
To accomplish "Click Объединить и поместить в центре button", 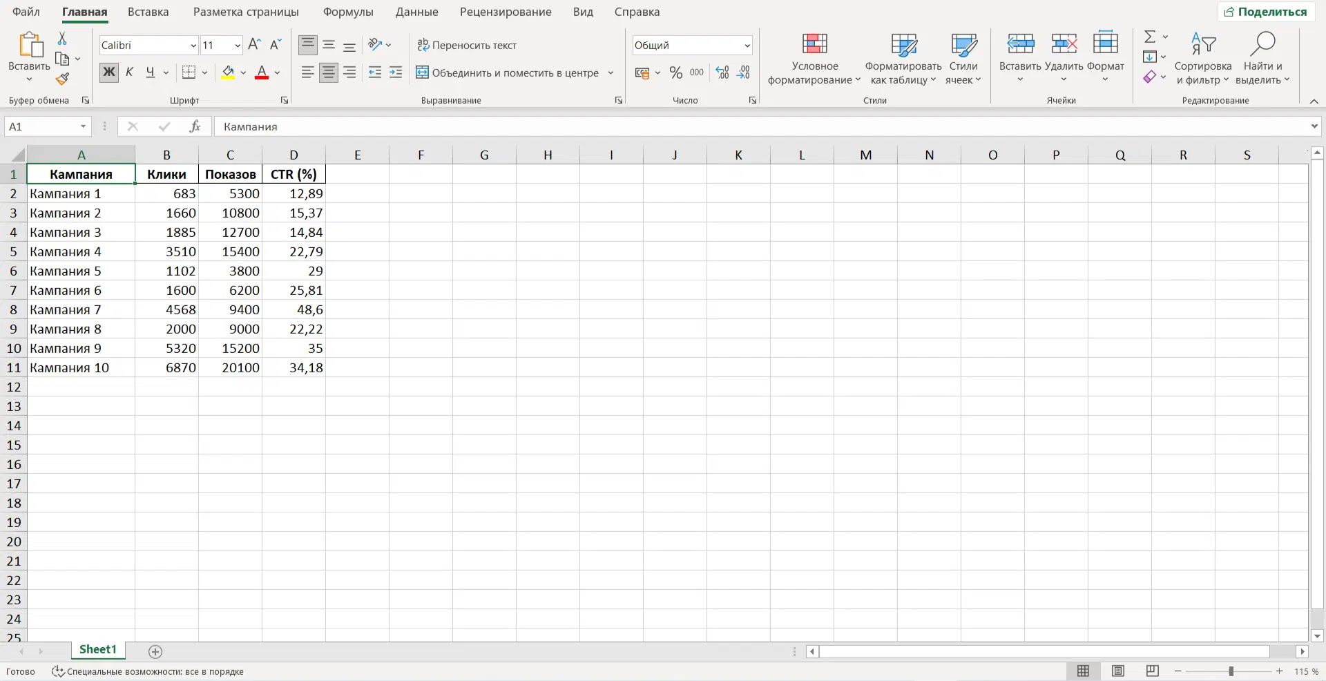I will (x=508, y=73).
